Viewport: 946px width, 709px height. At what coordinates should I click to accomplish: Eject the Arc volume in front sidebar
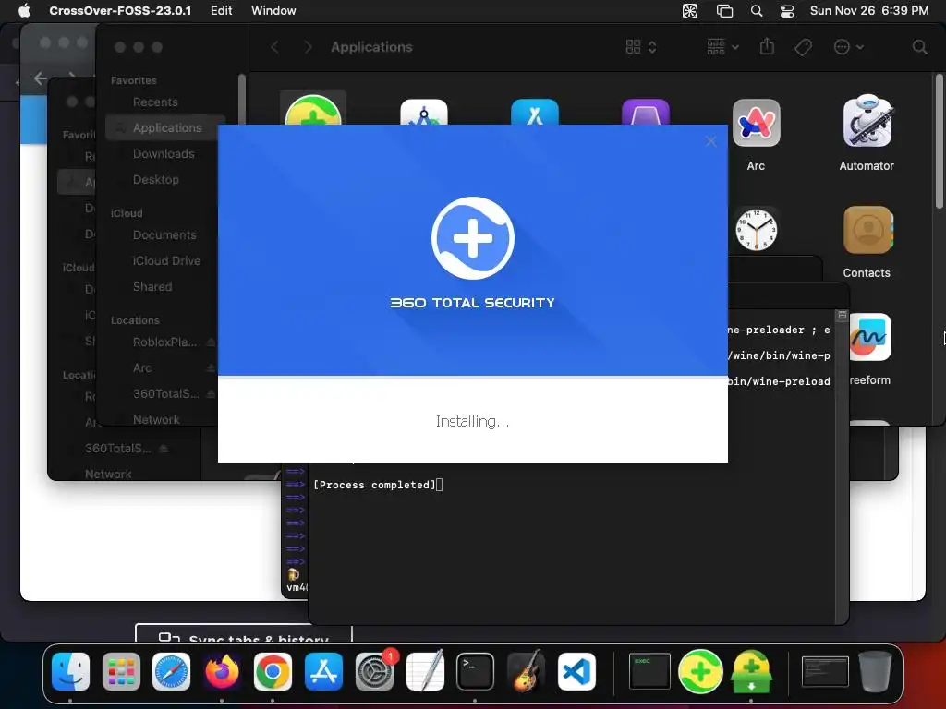211,367
